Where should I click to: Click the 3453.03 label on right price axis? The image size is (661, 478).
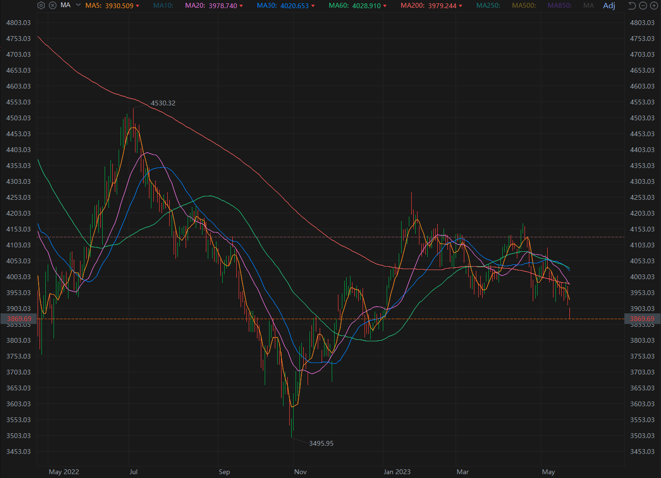pos(642,452)
